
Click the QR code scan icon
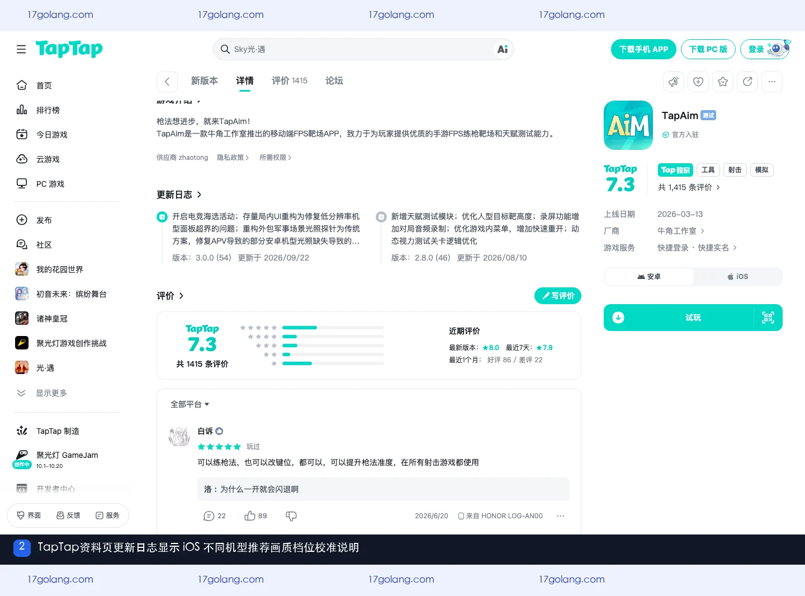(x=768, y=318)
